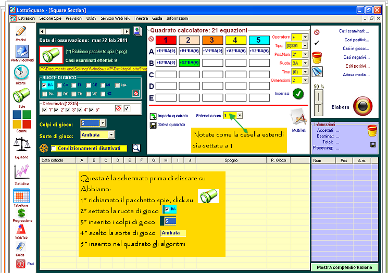388x273 pixels.
Task: Open the Statistica chart icon
Action: click(x=22, y=172)
